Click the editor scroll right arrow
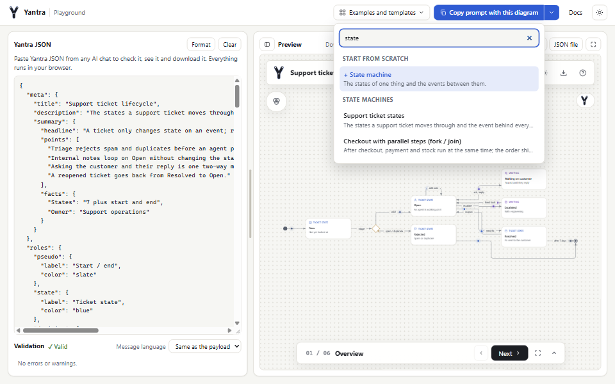 point(229,330)
